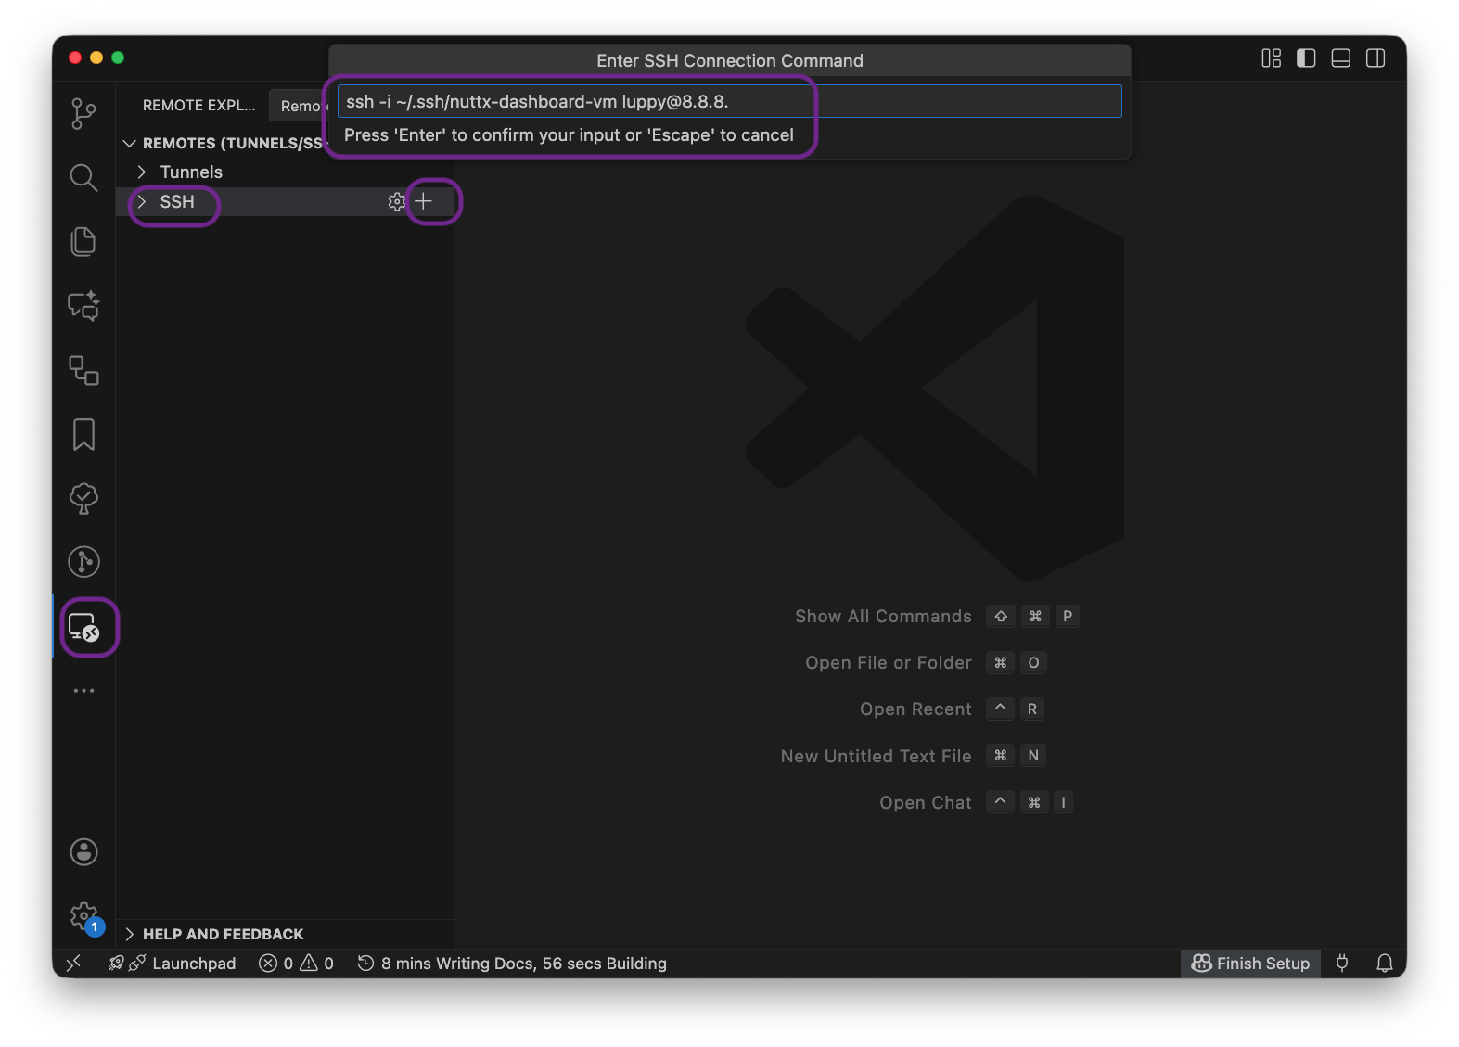Viewport: 1459px width, 1047px height.
Task: Open Launchpad in the status bar
Action: pyautogui.click(x=173, y=964)
